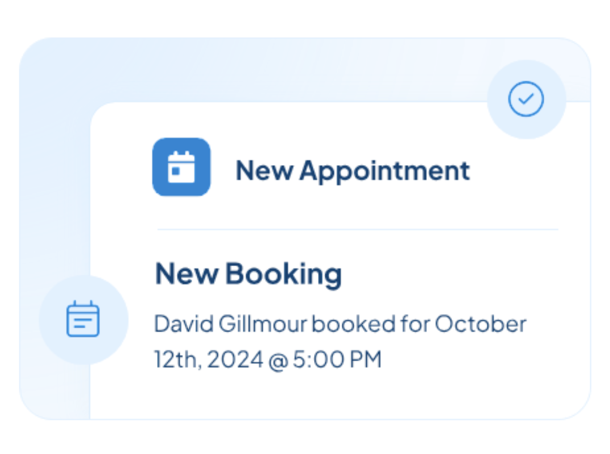The image size is (610, 454).
Task: Open the New Booking heading
Action: [248, 274]
